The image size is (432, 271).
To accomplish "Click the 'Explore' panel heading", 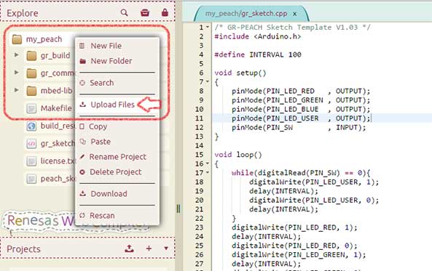I will (23, 13).
